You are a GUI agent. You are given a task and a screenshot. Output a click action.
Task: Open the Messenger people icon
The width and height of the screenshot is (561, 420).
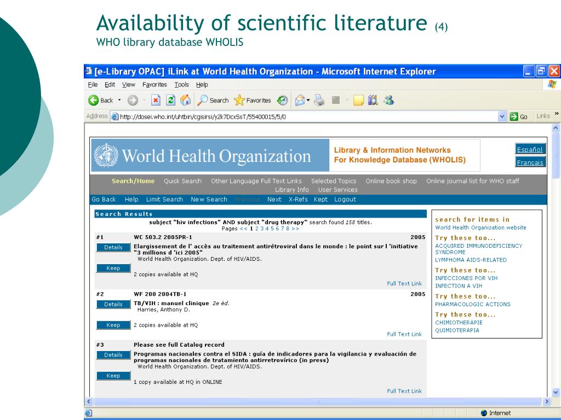point(388,101)
